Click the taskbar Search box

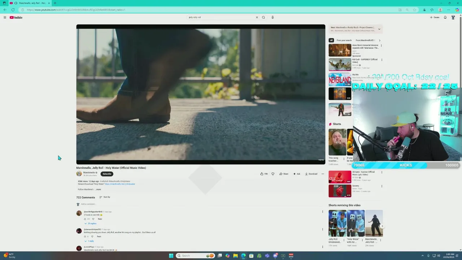[x=195, y=256]
